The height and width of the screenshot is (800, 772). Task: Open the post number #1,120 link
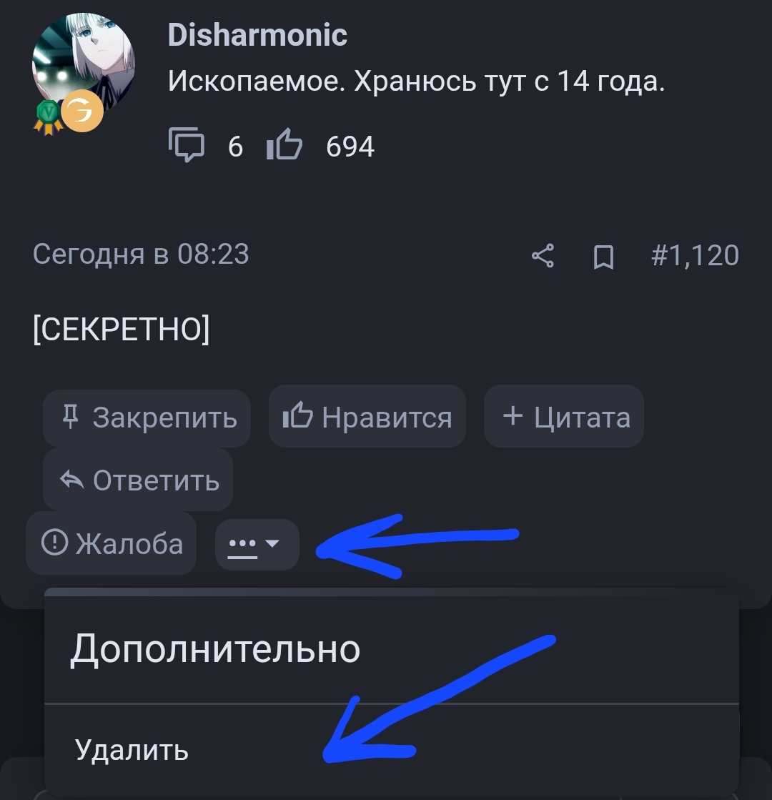[695, 255]
